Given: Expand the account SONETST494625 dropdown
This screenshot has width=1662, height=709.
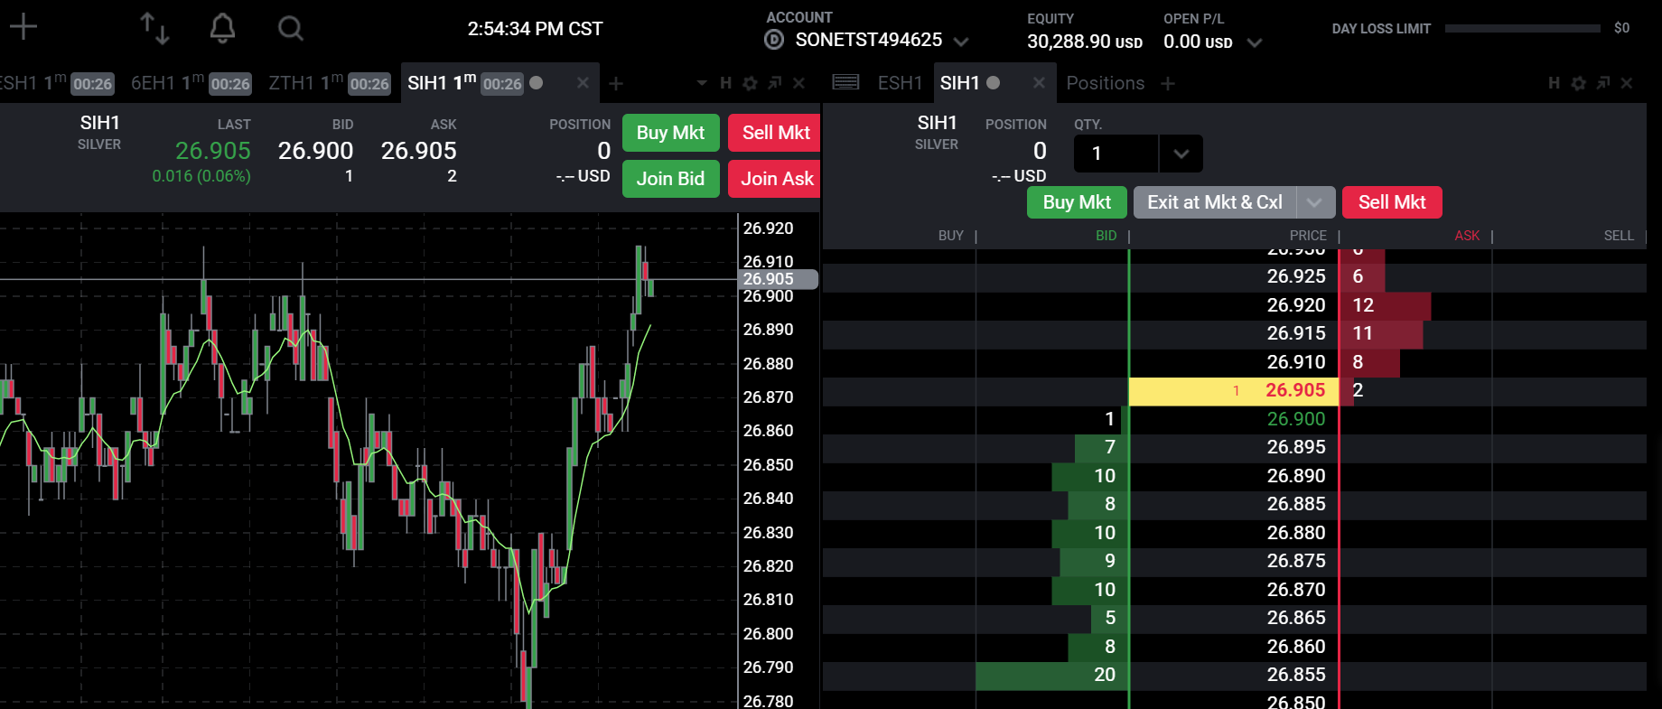Looking at the screenshot, I should click(961, 42).
